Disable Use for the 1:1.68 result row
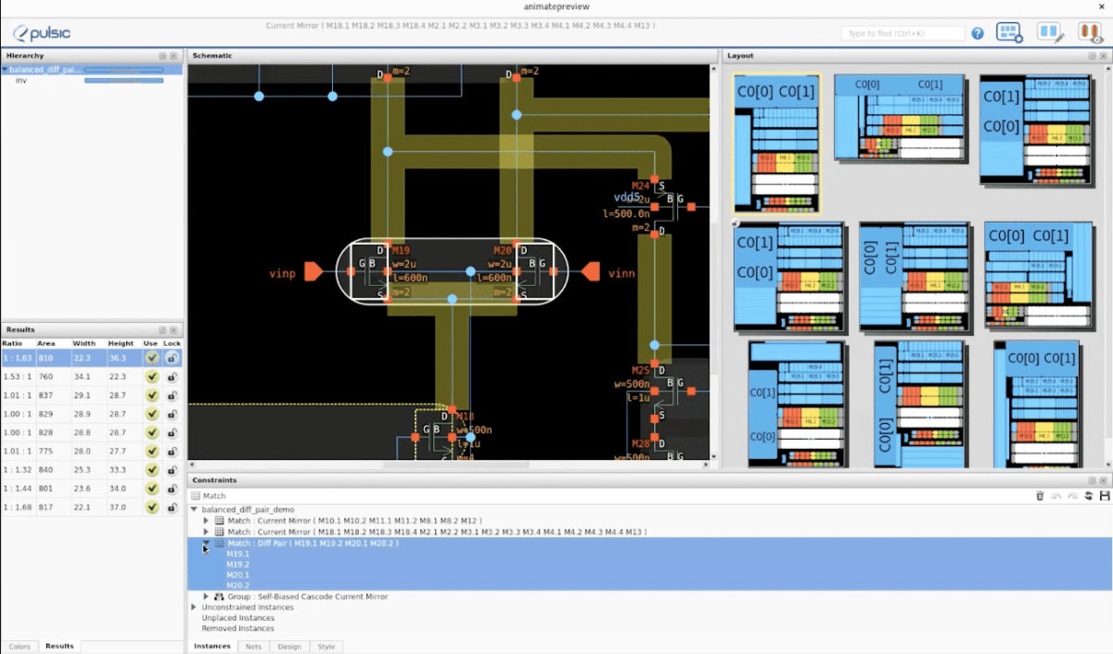1113x654 pixels. (153, 507)
